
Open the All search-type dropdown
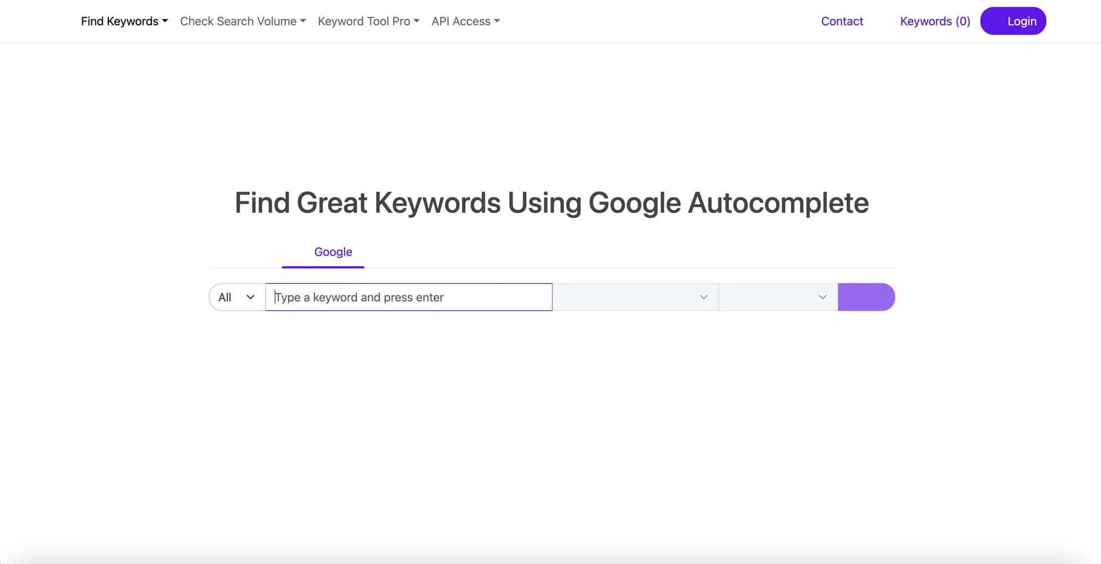pos(237,297)
